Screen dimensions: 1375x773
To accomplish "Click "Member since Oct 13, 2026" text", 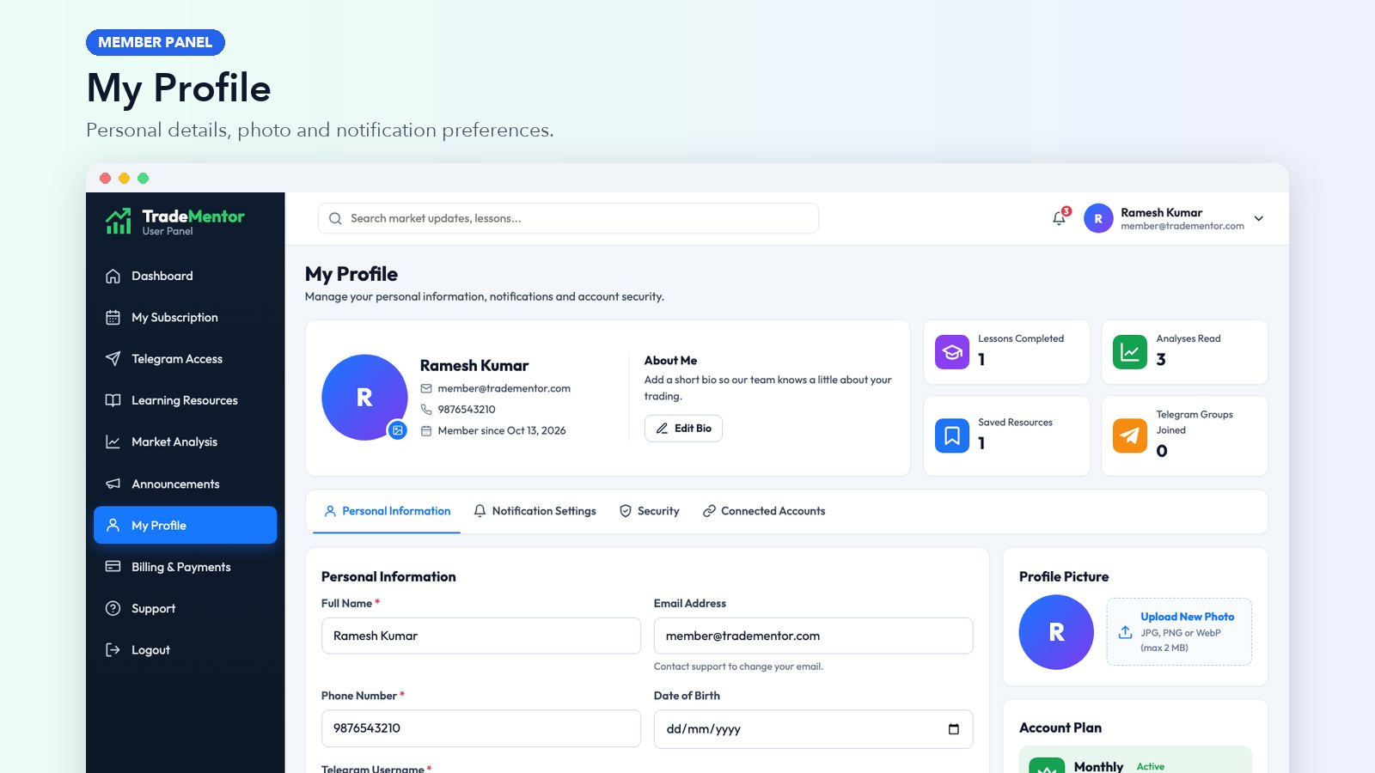I will [x=502, y=431].
